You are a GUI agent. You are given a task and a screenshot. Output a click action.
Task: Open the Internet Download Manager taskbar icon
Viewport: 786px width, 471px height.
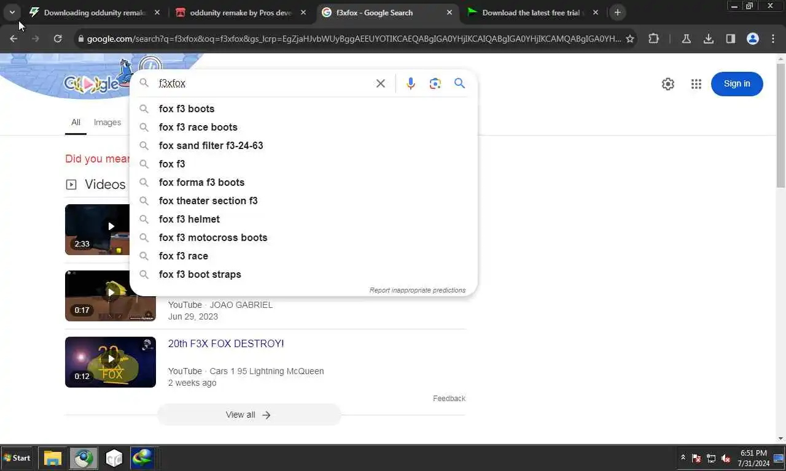pos(142,458)
